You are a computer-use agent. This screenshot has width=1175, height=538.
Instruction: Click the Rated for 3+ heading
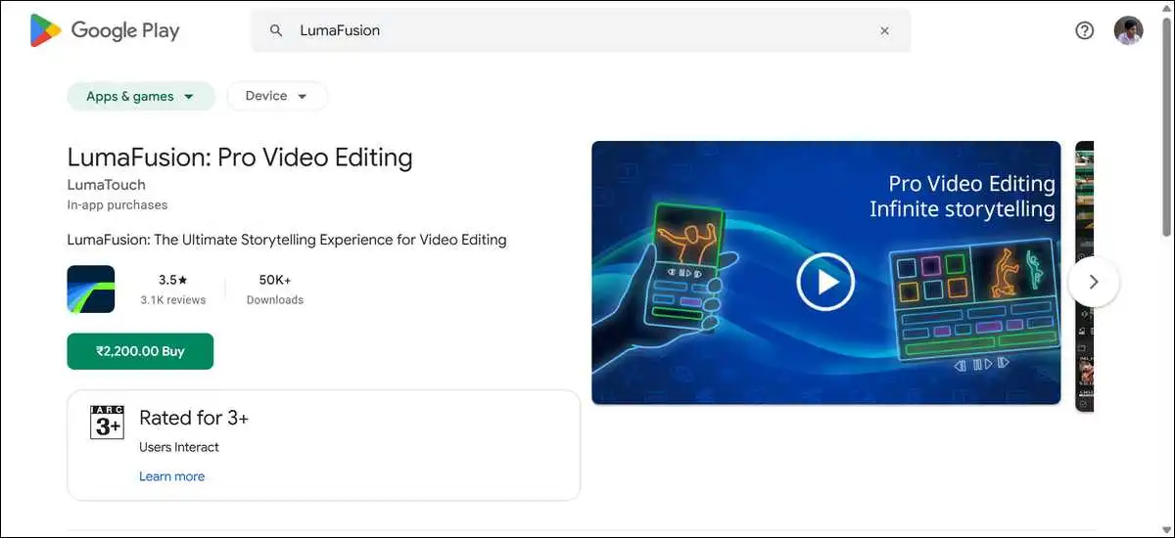(194, 418)
